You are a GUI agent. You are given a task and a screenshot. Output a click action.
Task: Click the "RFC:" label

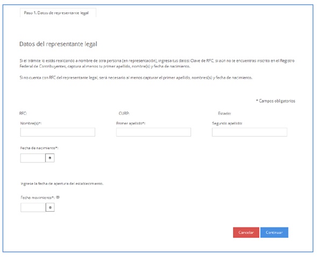23,113
